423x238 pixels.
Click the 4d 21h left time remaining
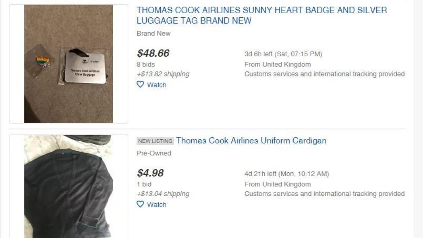287,174
